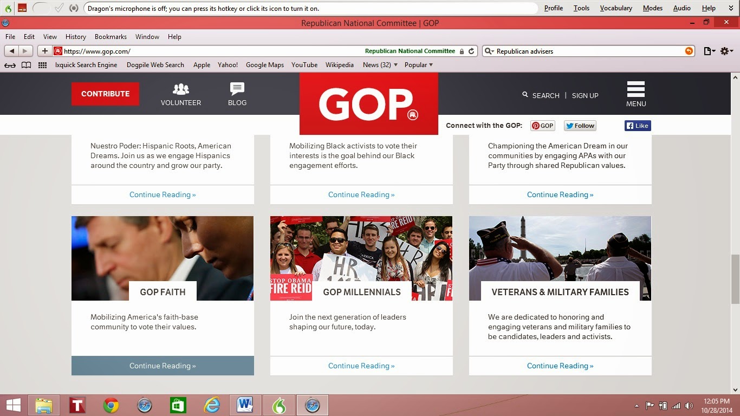Image resolution: width=740 pixels, height=416 pixels.
Task: Click the Dragon audio level indicator icon
Action: coord(74,8)
